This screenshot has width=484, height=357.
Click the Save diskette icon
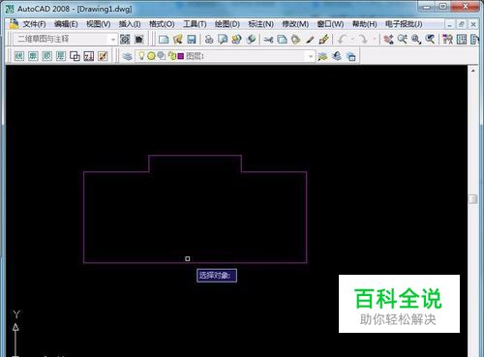point(192,40)
